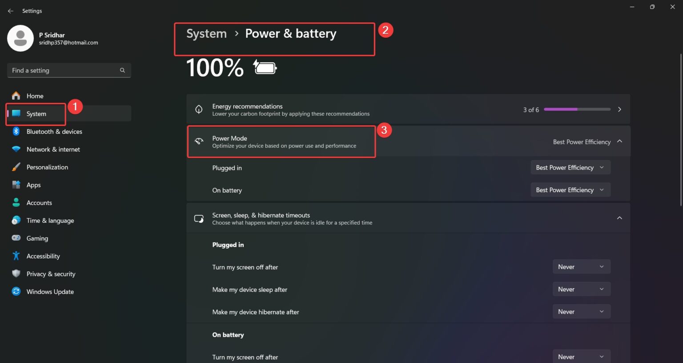Change 'Turn my screen off after' from Never
The width and height of the screenshot is (683, 363).
(x=581, y=266)
